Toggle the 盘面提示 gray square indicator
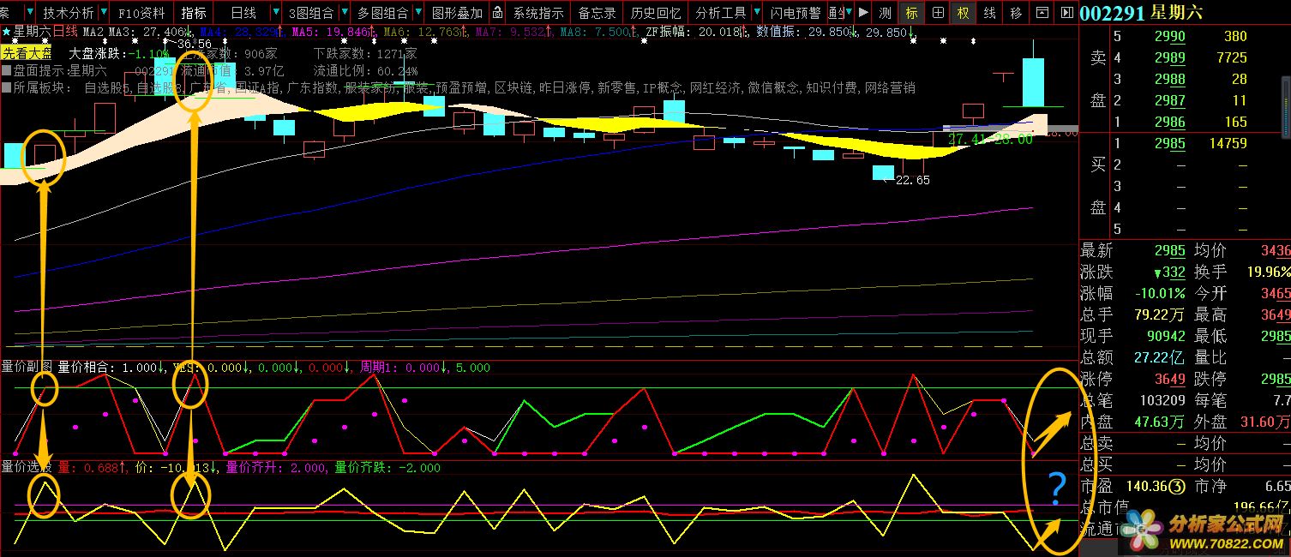This screenshot has width=1291, height=557. [7, 70]
